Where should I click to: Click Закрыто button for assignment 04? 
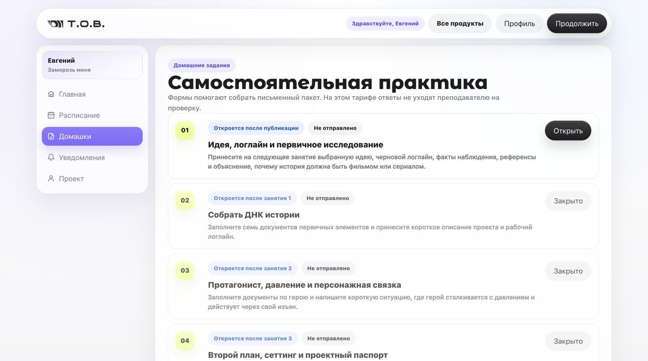point(568,341)
